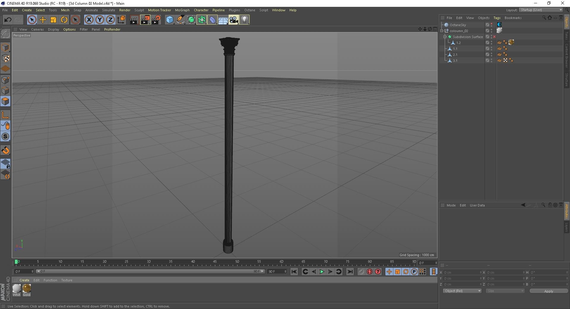Open the Deformer bend object menu
The height and width of the screenshot is (309, 570).
(212, 20)
